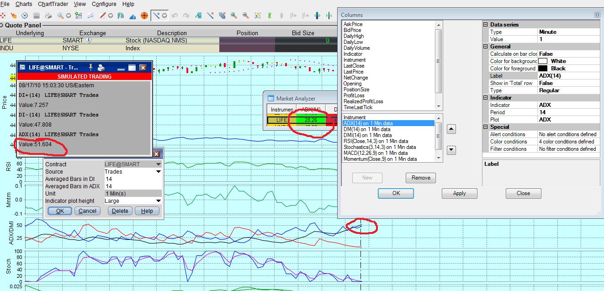Open the ChartTrader menu
This screenshot has width=604, height=291.
tap(53, 4)
